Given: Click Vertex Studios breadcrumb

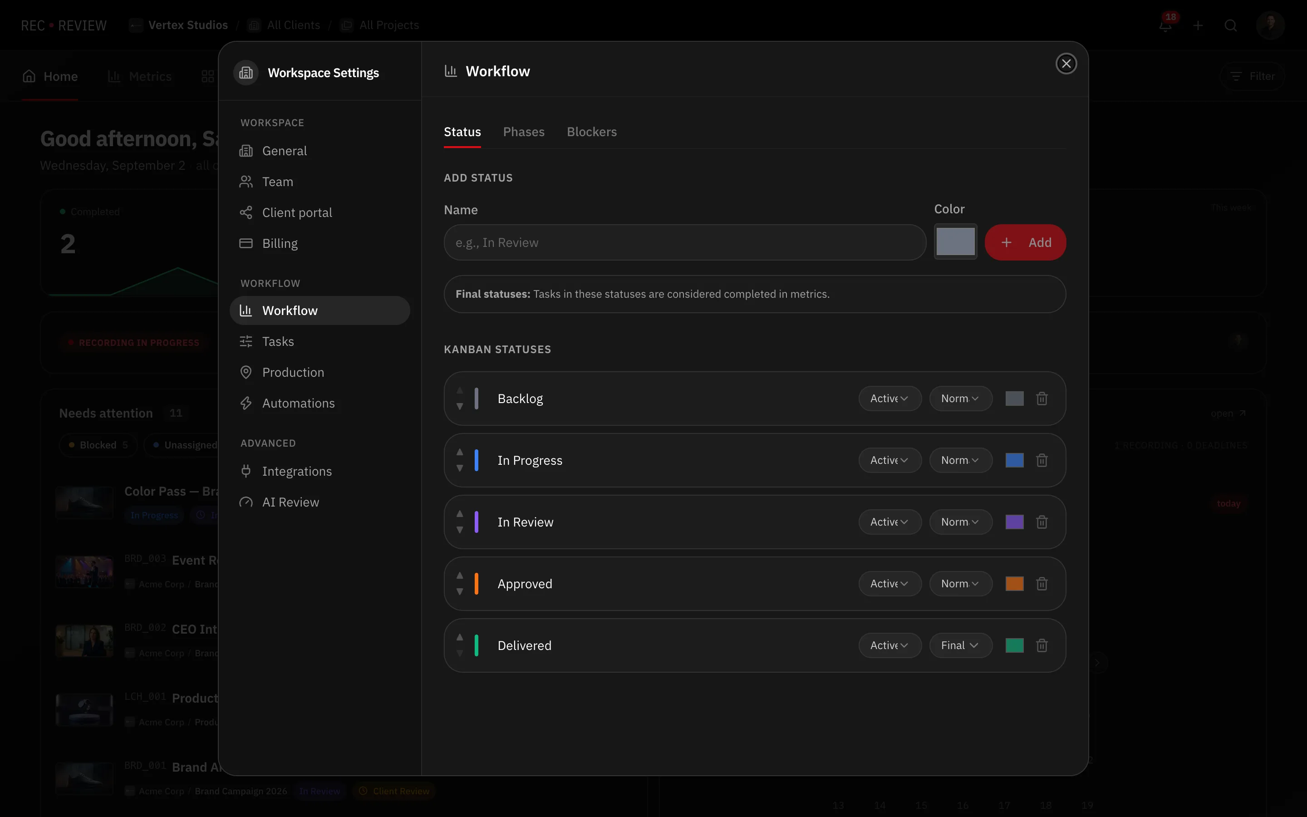Looking at the screenshot, I should click(x=179, y=25).
